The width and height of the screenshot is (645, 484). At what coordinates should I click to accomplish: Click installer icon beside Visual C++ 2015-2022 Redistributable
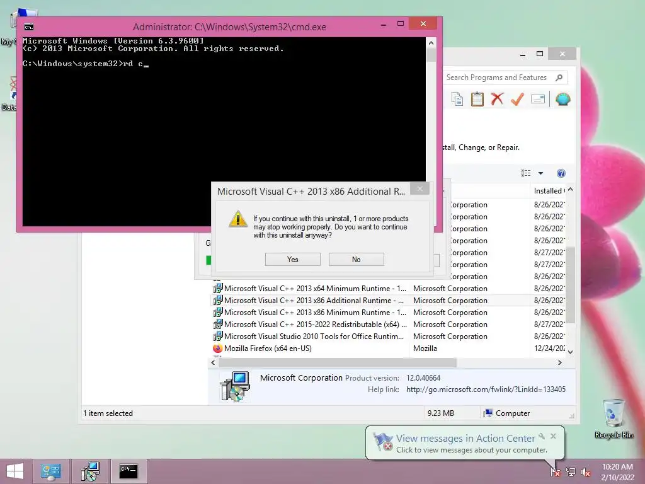tap(217, 325)
